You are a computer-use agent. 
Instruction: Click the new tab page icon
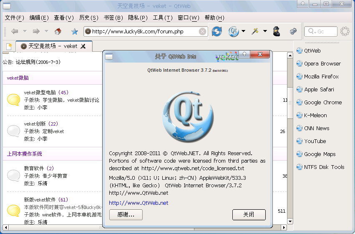click(9, 46)
